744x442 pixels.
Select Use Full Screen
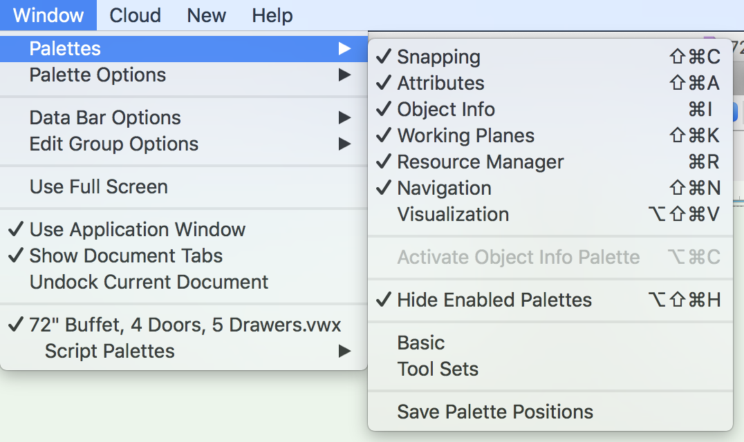pyautogui.click(x=98, y=186)
